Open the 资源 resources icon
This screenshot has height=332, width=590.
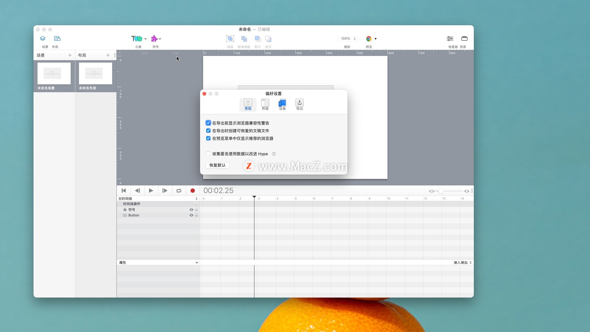pyautogui.click(x=464, y=38)
